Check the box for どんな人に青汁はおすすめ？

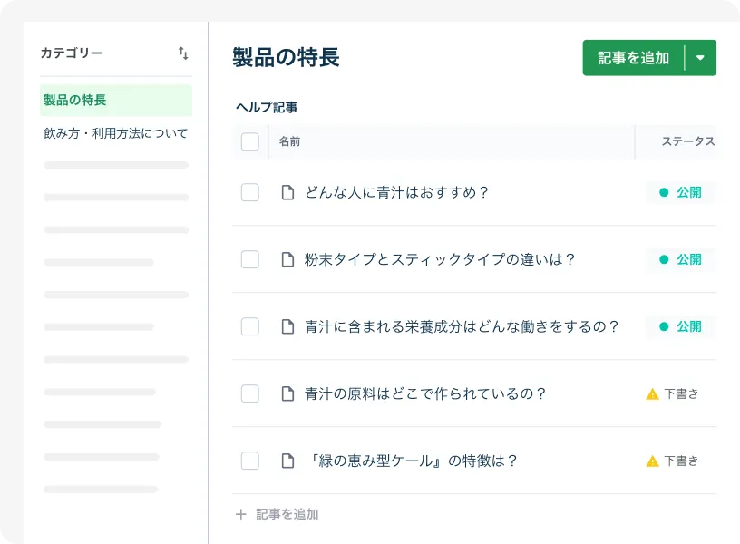(x=250, y=192)
